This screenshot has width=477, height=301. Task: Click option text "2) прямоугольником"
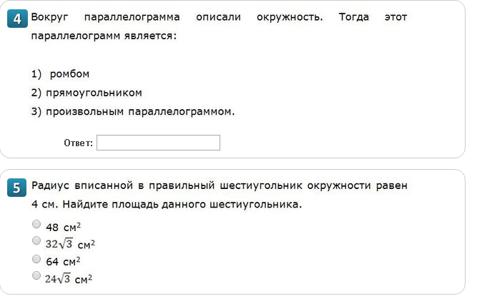[87, 93]
